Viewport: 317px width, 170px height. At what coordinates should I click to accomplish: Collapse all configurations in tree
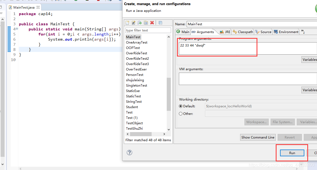(x=160, y=23)
